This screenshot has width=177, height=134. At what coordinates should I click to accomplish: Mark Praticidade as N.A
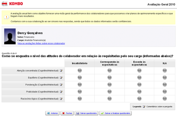pyautogui.click(x=164, y=91)
